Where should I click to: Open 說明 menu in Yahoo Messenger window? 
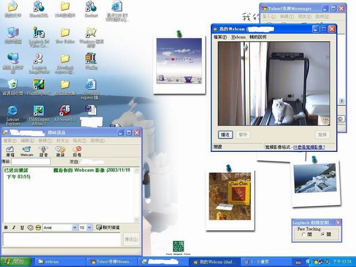pyautogui.click(x=323, y=17)
